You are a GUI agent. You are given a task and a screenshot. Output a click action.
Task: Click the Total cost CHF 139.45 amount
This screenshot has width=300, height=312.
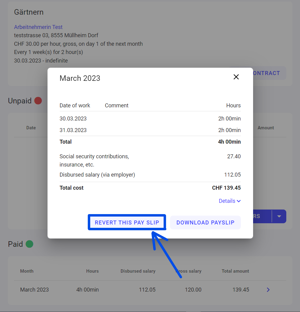click(x=226, y=188)
